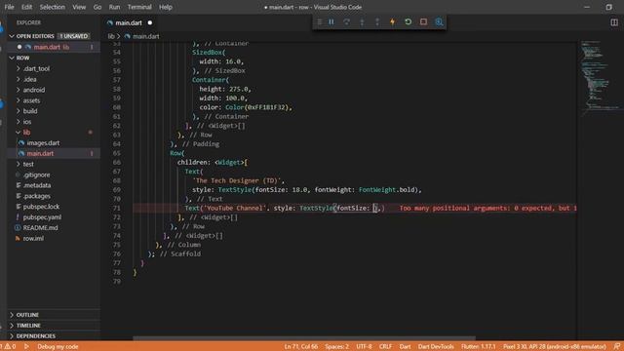Click the images.dart file icon
Screen dimensions: 624x351
pos(21,143)
